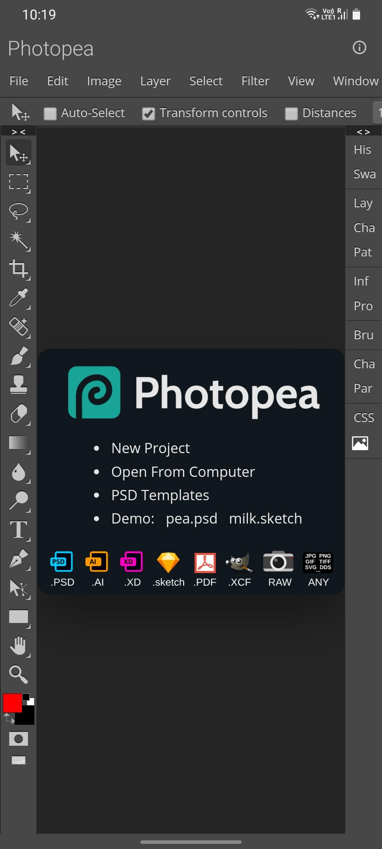Viewport: 382px width, 849px height.
Task: Open the pea.psd demo file
Action: [x=192, y=519]
